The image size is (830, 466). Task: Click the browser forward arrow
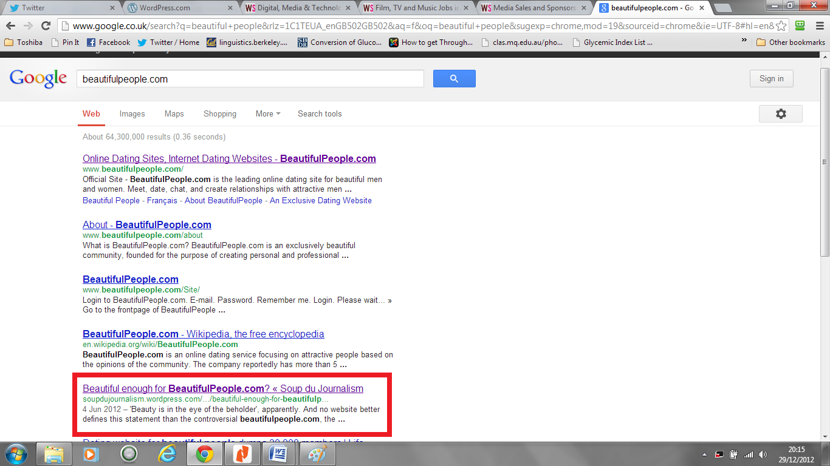(28, 26)
